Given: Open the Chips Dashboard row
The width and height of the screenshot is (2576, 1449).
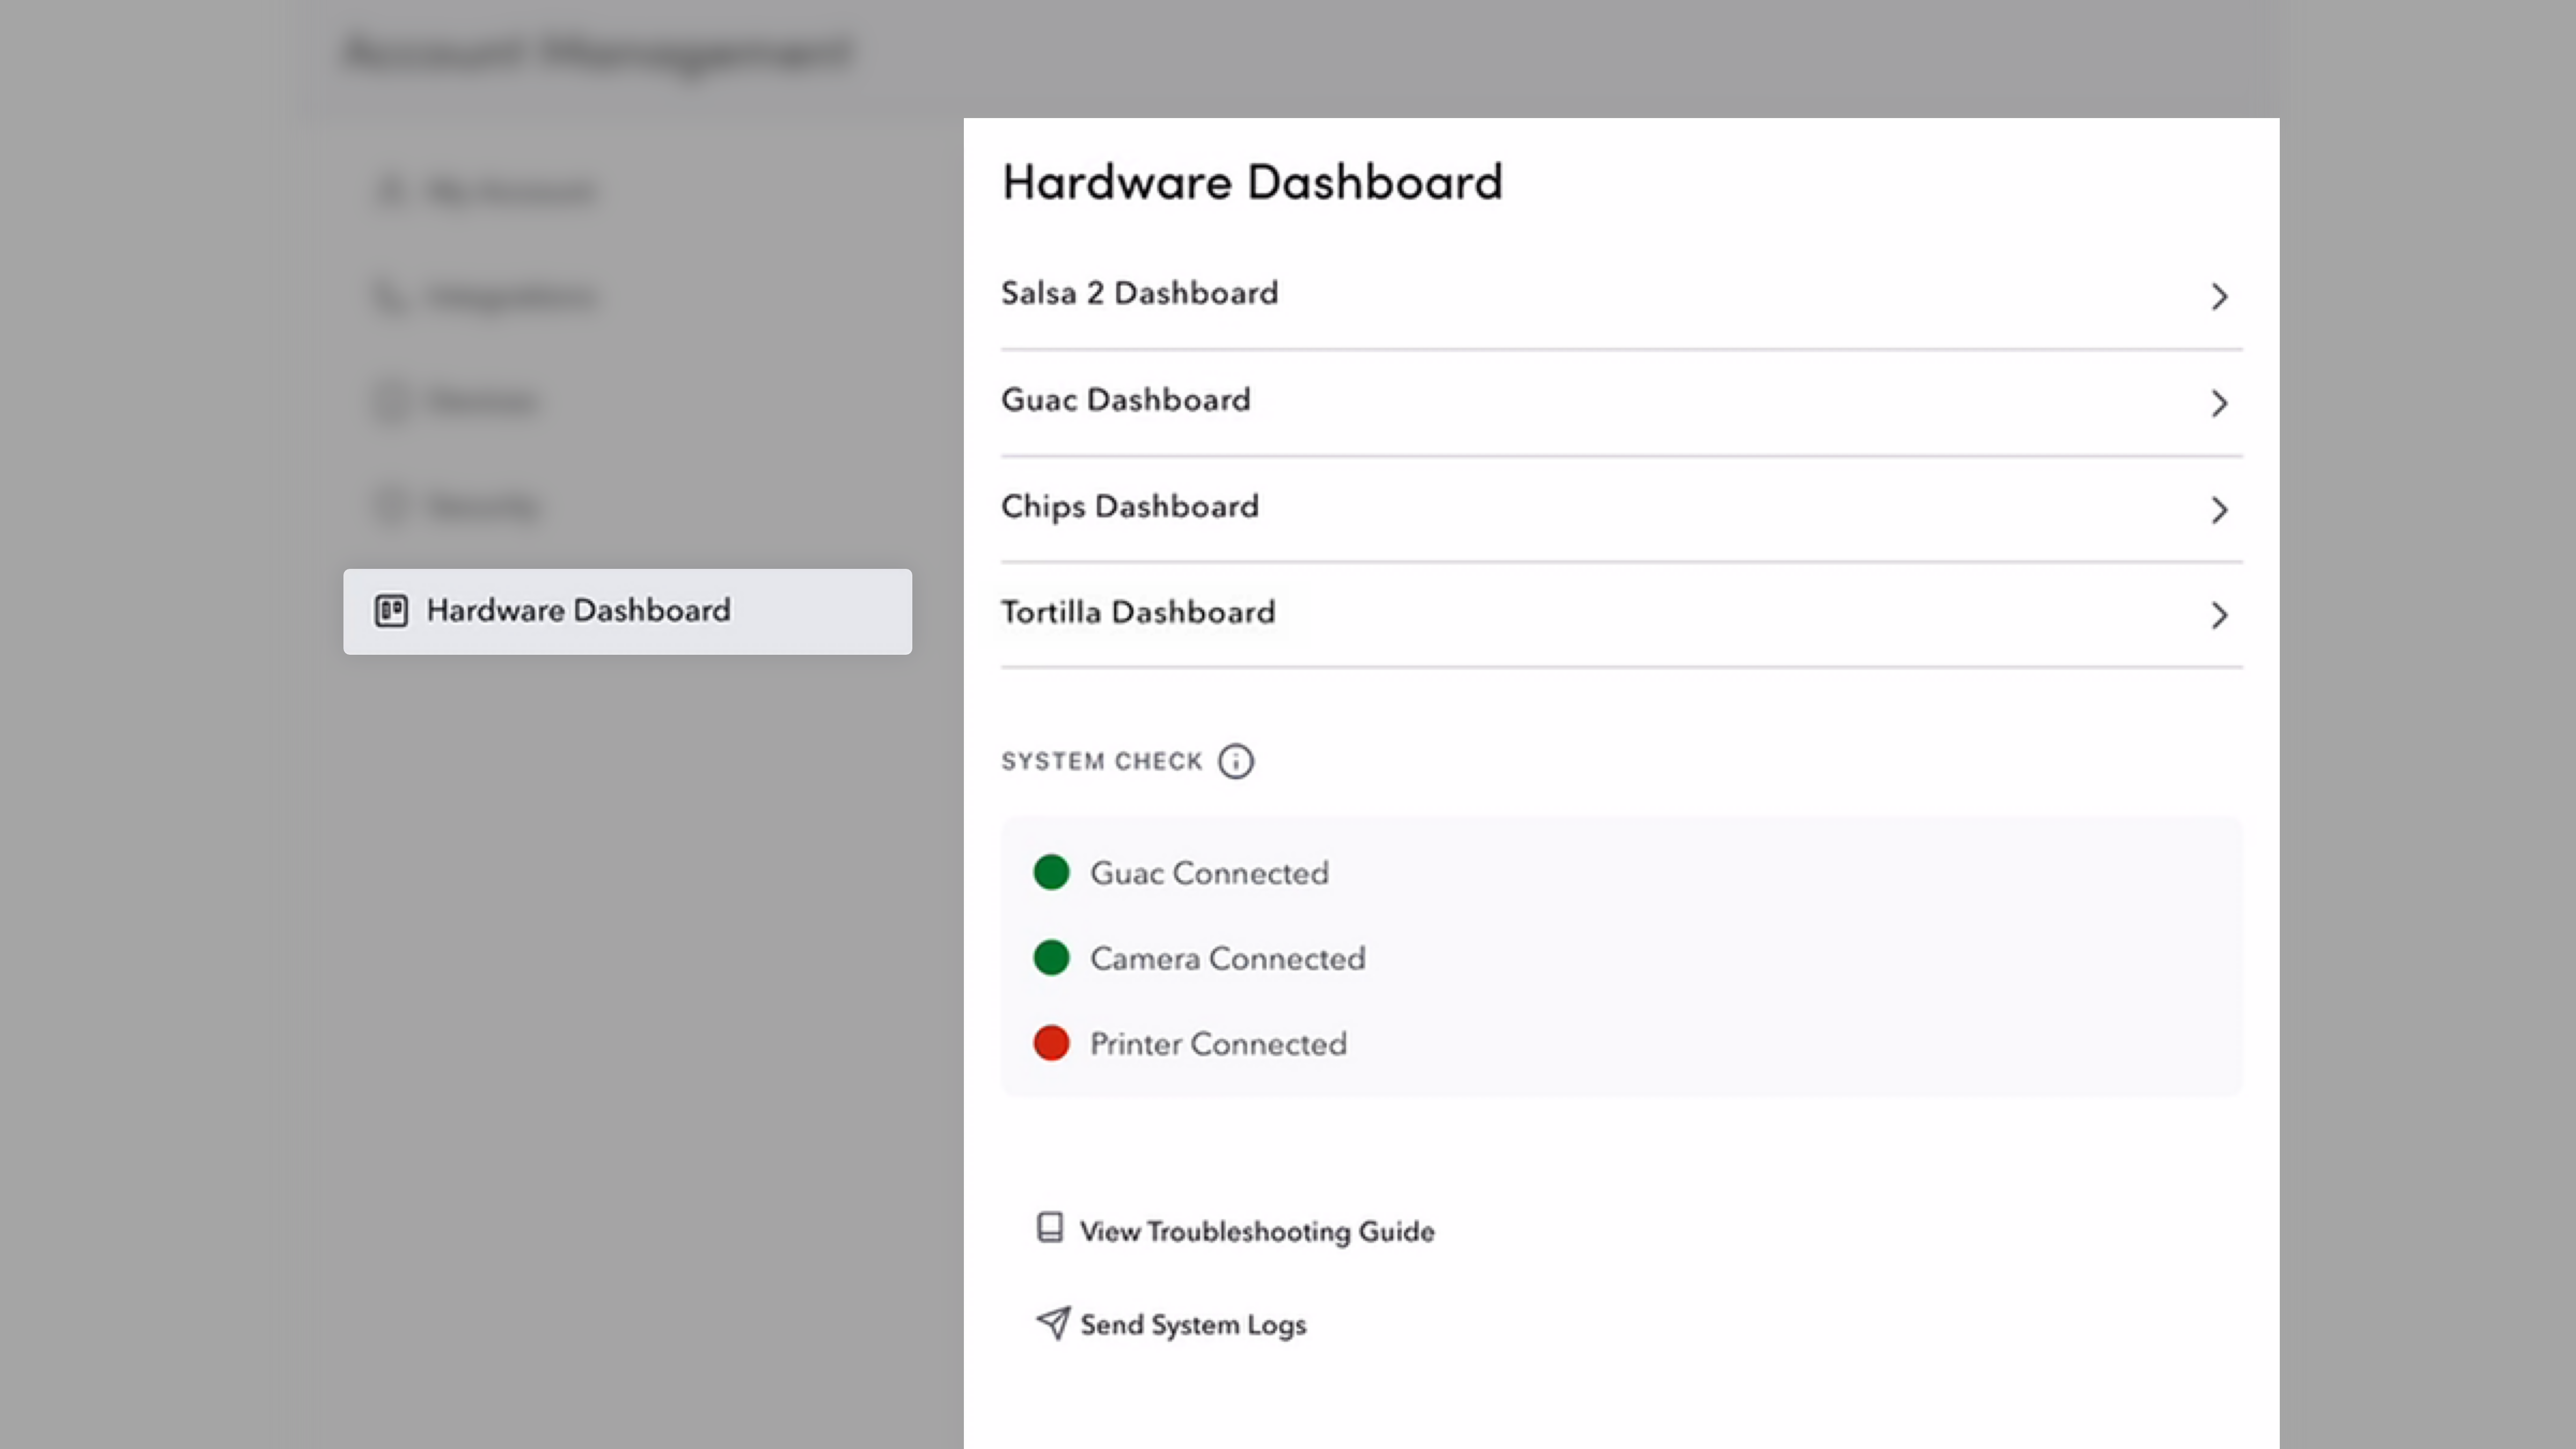Looking at the screenshot, I should 1621,509.
